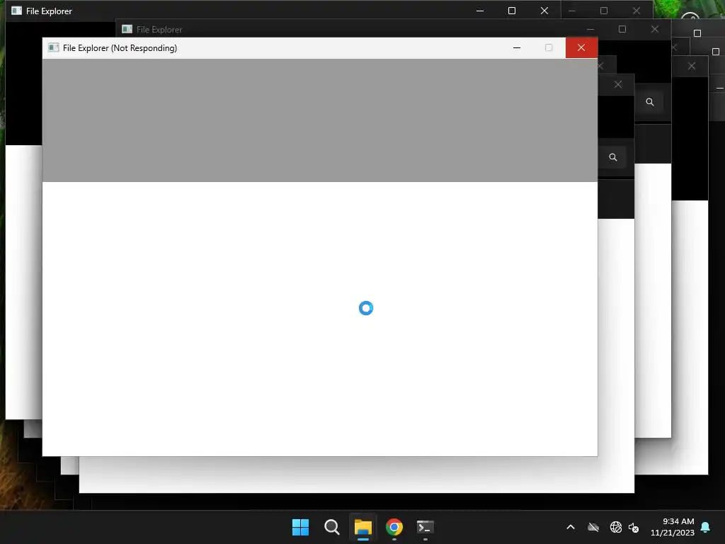Click the bright white "File Explorer" title text
The image size is (725, 544).
click(49, 11)
